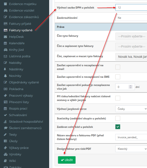The width and height of the screenshot is (147, 168).
Task: Click the calendar icon beside Kalendáře
Action: click(x=5, y=43)
